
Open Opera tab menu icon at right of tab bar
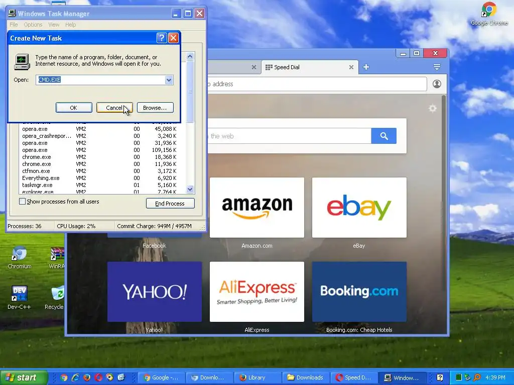click(437, 67)
